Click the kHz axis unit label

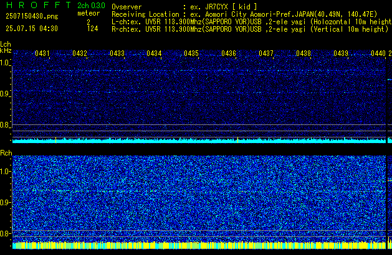(6, 50)
